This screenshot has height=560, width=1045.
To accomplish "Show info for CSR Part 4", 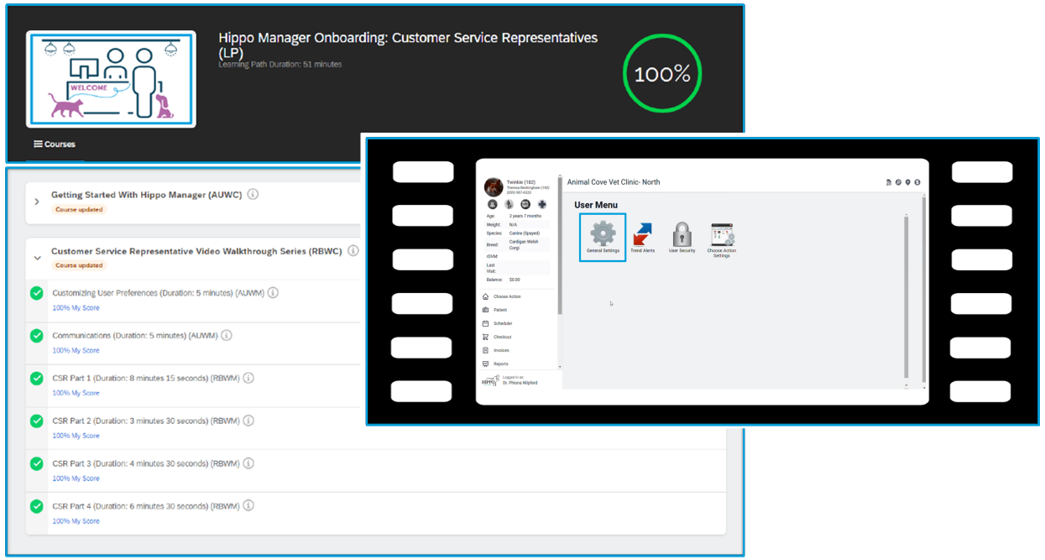I will 248,506.
